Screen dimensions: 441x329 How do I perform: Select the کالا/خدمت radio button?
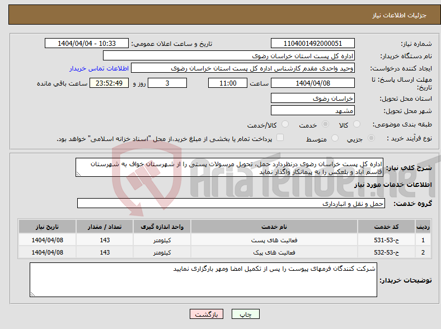click(285, 124)
